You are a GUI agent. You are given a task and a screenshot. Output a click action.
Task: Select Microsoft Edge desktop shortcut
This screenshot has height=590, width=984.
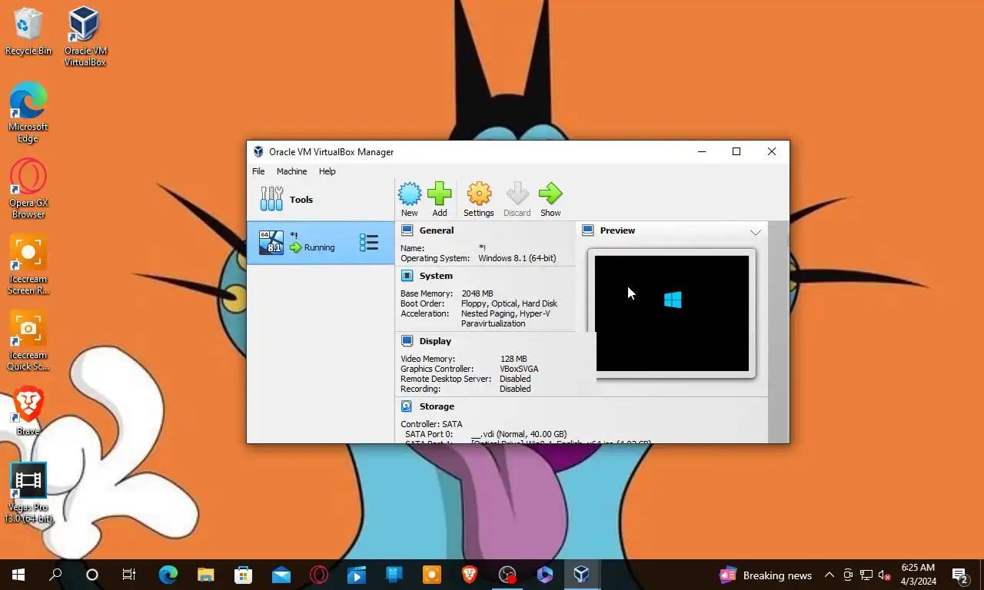[28, 112]
